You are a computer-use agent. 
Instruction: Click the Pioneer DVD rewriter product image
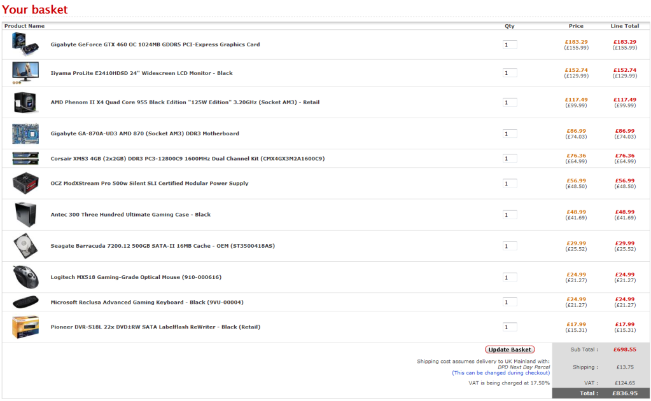[25, 327]
